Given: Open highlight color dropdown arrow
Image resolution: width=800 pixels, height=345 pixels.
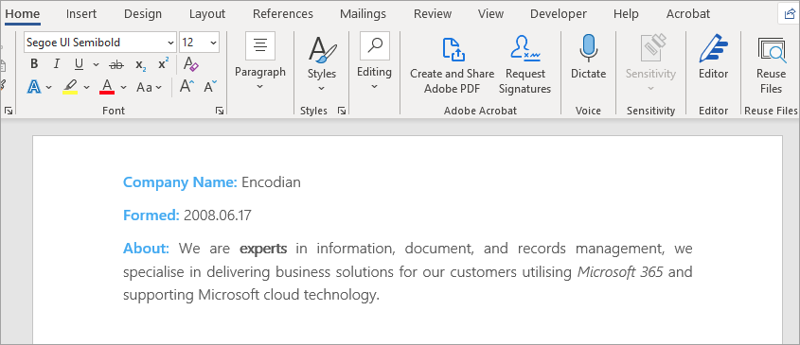Looking at the screenshot, I should tap(87, 88).
